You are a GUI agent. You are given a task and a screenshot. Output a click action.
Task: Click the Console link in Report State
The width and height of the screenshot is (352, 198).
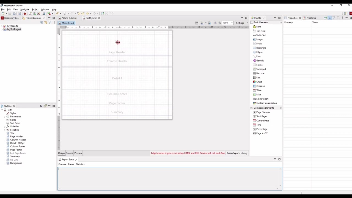62,164
